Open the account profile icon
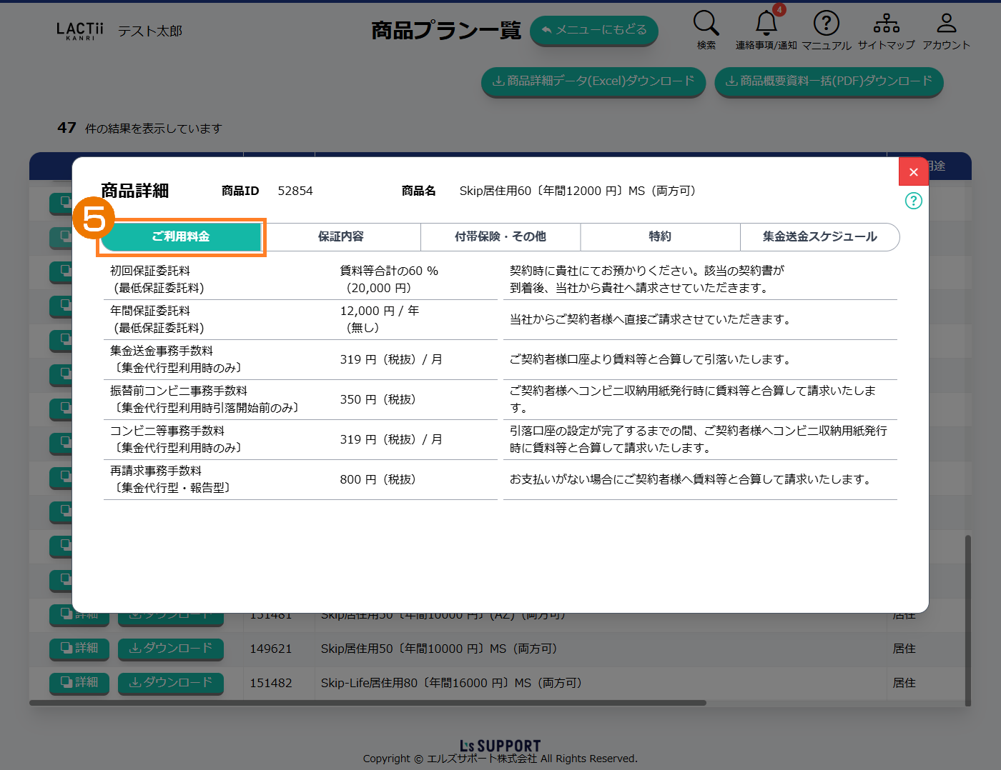The width and height of the screenshot is (1001, 770). click(x=946, y=24)
